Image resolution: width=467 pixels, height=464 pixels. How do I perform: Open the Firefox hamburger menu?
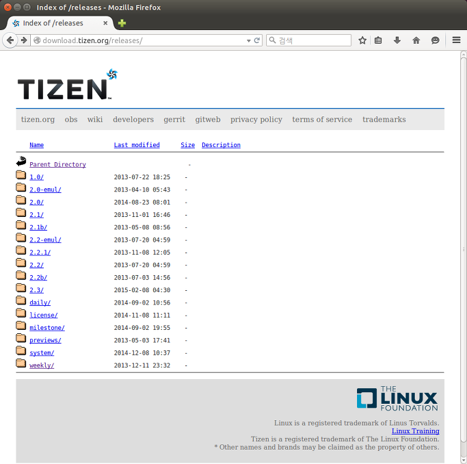456,40
